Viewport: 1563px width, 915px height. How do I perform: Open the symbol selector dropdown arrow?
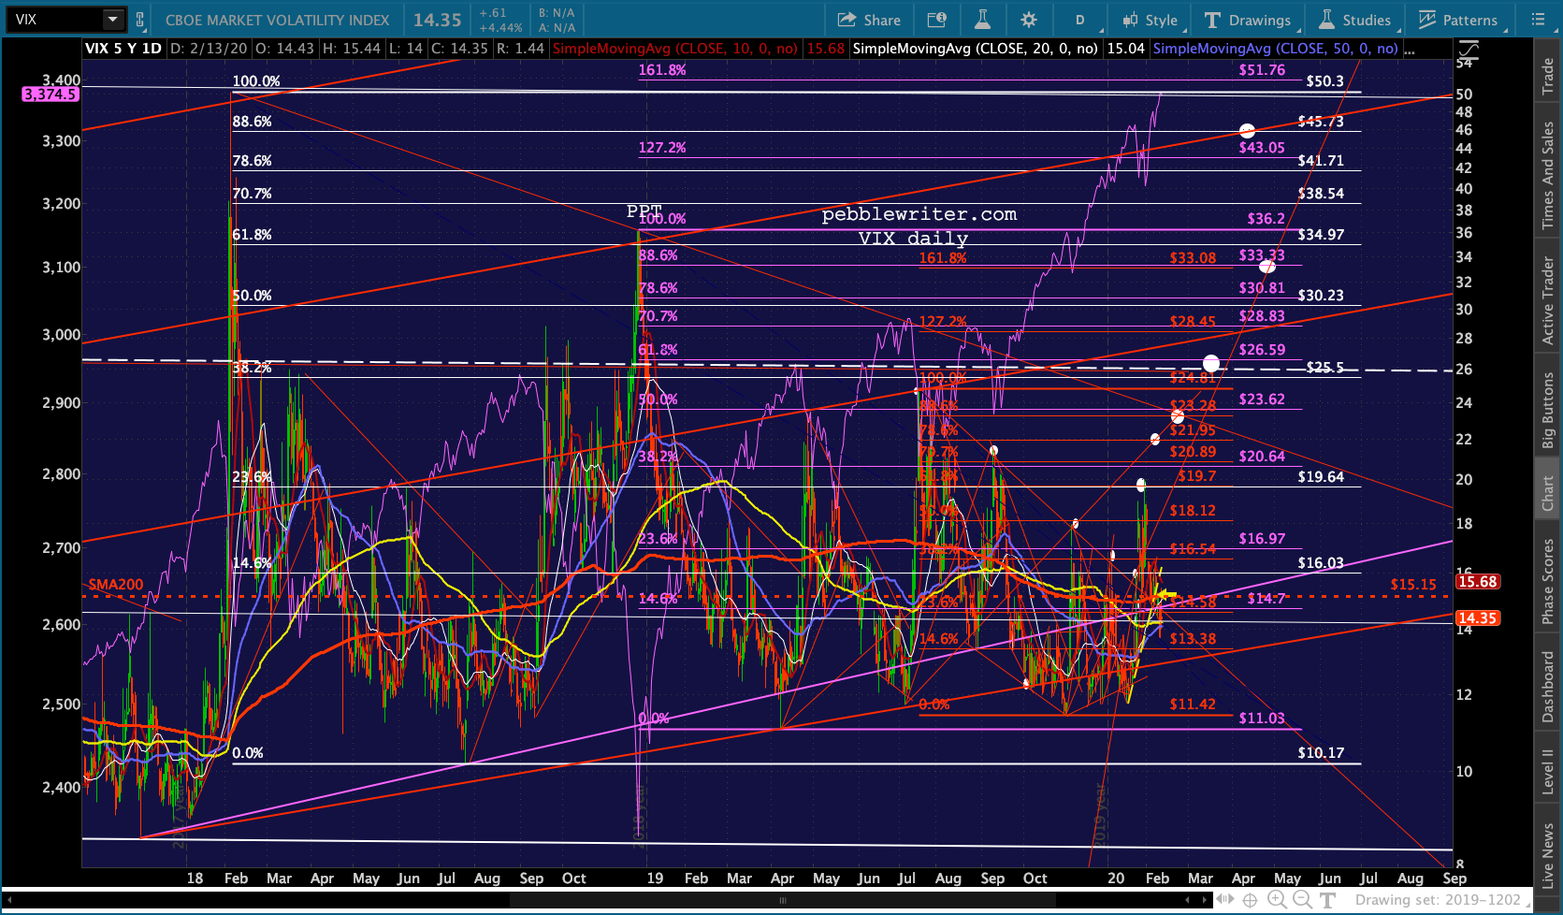[x=113, y=19]
